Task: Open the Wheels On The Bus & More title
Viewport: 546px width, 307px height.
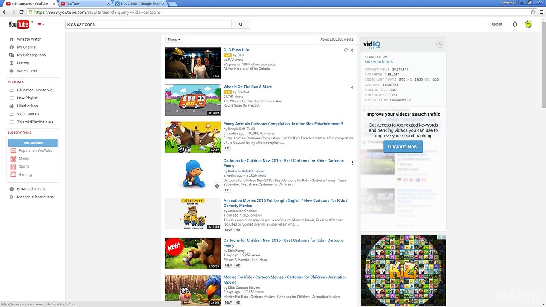Action: pyautogui.click(x=247, y=87)
